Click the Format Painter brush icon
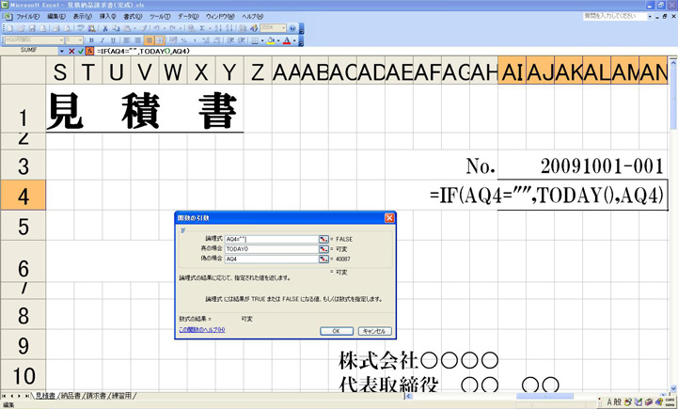The height and width of the screenshot is (409, 678). pyautogui.click(x=144, y=28)
